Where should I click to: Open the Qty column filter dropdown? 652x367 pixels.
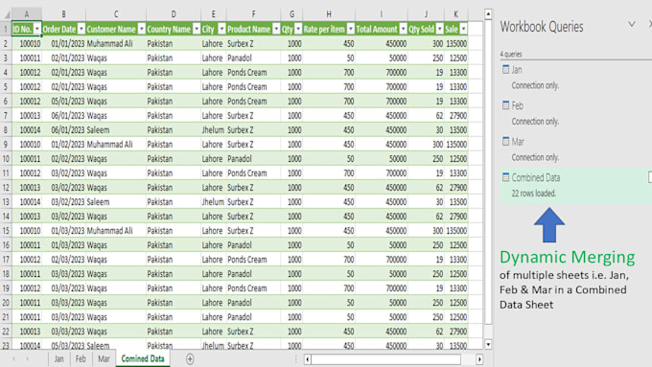[x=298, y=29]
